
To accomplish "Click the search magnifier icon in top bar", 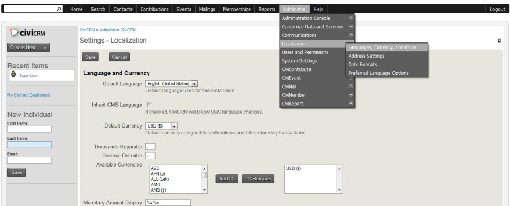I will (x=59, y=9).
